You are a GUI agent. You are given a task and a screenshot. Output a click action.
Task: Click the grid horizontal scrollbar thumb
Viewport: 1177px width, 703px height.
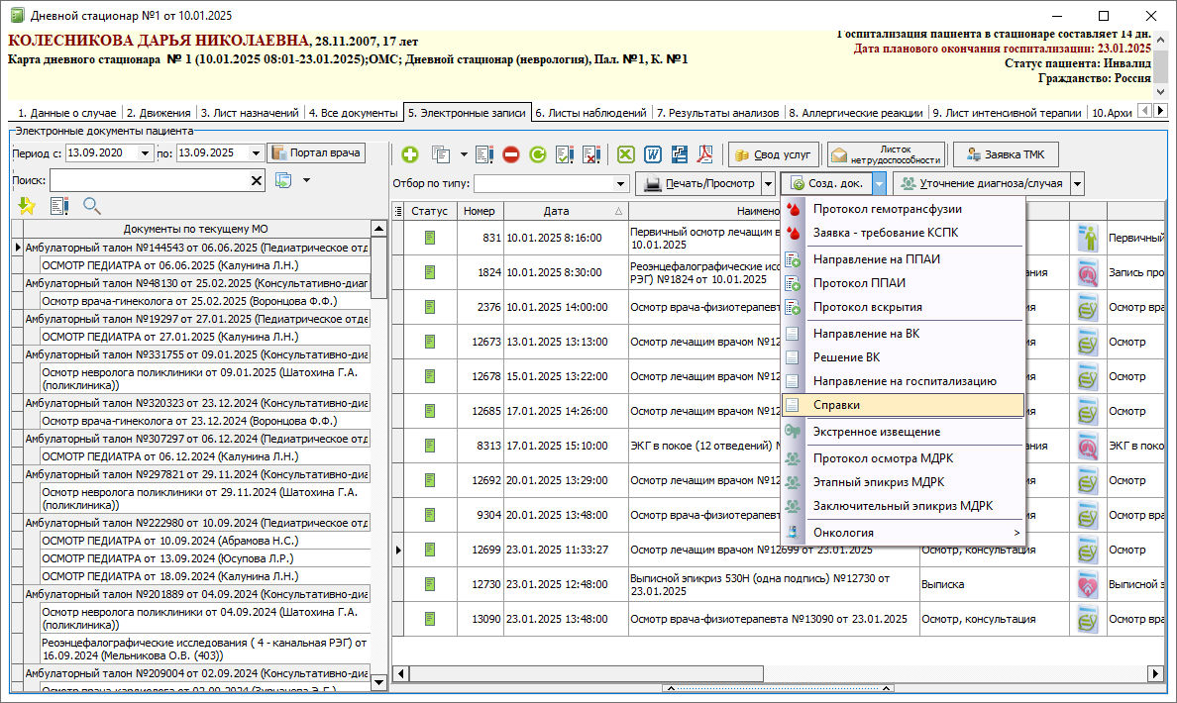tap(587, 673)
